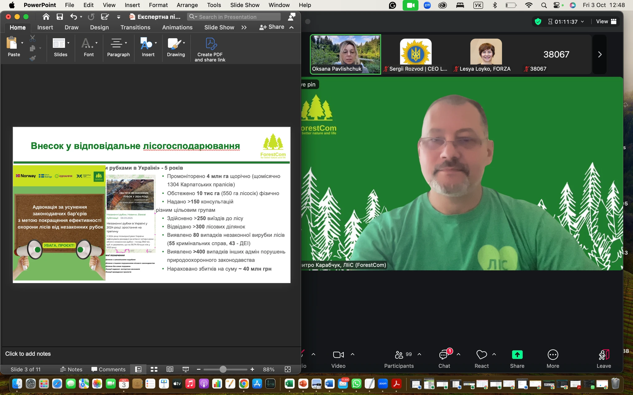Open the Arrange menu in menu bar
The image size is (633, 395).
pos(187,5)
